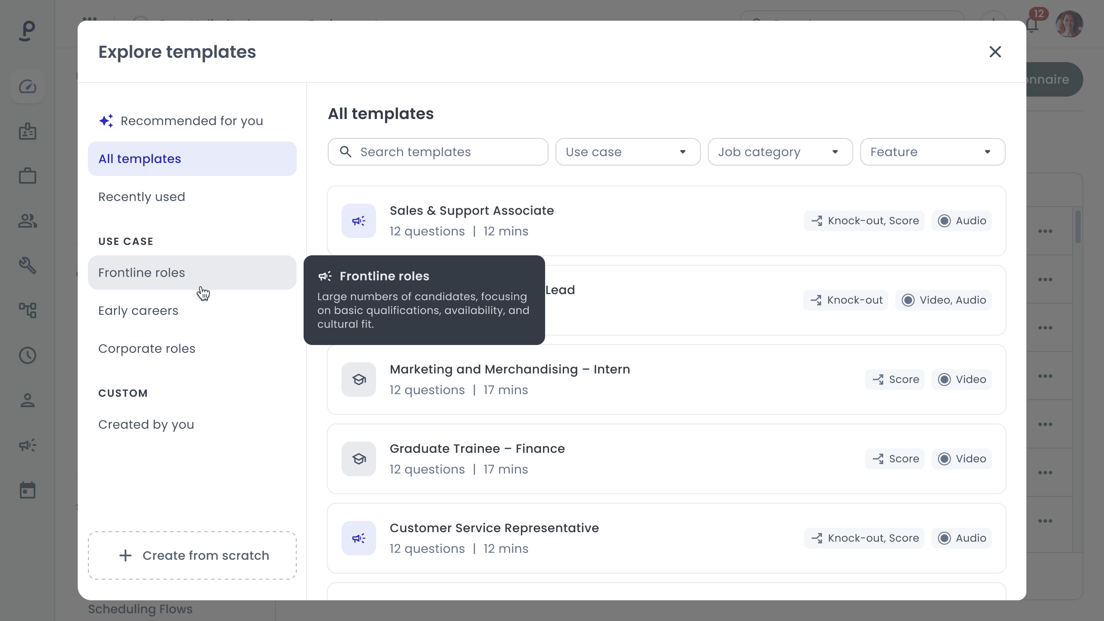
Task: Click the magnifier icon in the template search
Action: [345, 152]
